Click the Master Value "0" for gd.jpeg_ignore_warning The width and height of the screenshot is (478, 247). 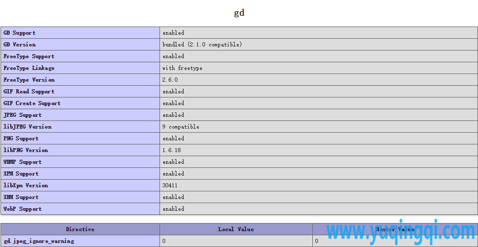[x=317, y=241]
